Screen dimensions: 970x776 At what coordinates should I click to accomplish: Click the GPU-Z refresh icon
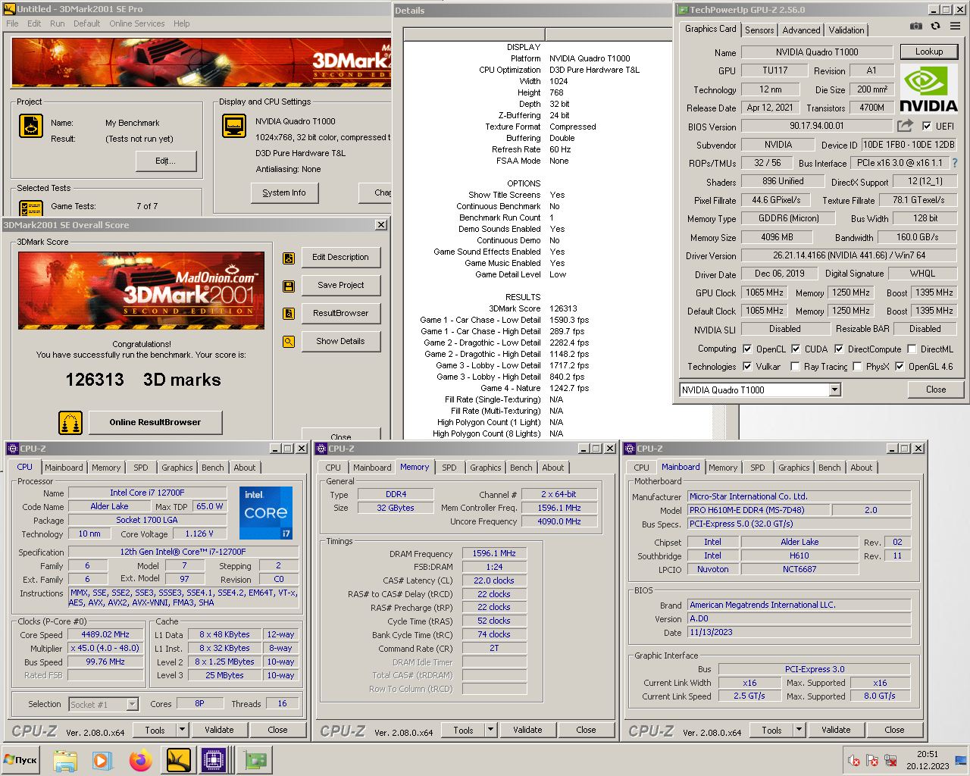click(936, 26)
